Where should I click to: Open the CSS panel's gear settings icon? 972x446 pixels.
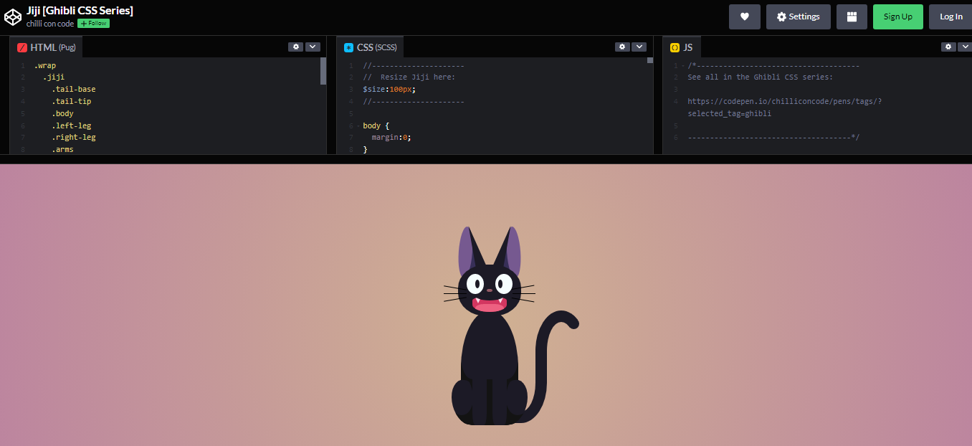tap(621, 46)
